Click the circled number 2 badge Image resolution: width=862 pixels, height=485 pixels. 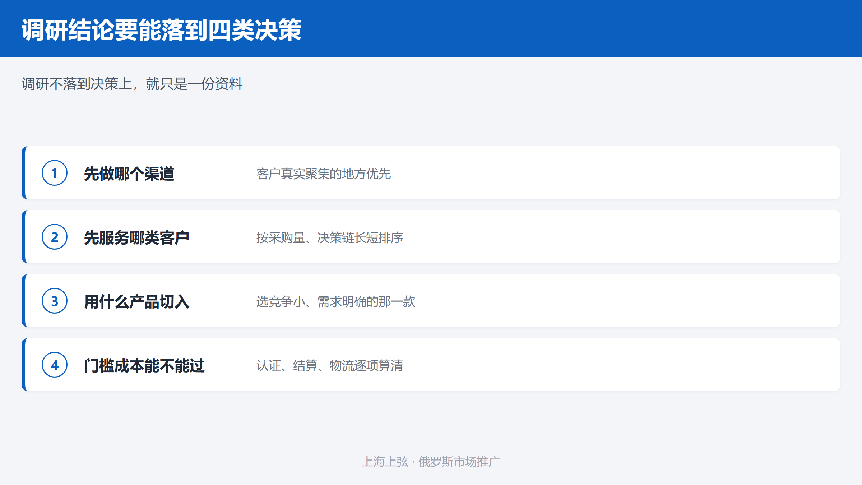click(55, 237)
